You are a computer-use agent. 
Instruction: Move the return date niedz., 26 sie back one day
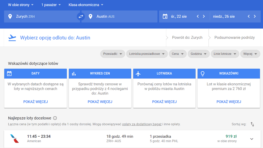[249, 16]
